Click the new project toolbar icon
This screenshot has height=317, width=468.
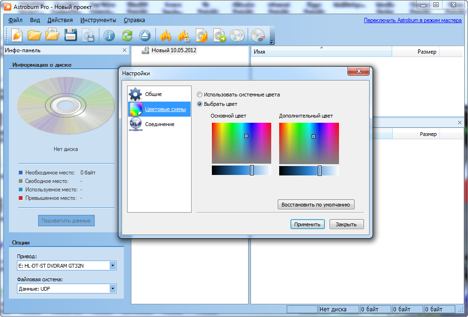pos(16,35)
